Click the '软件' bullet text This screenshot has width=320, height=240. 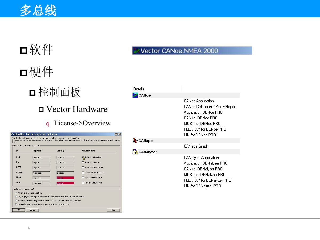pyautogui.click(x=41, y=50)
